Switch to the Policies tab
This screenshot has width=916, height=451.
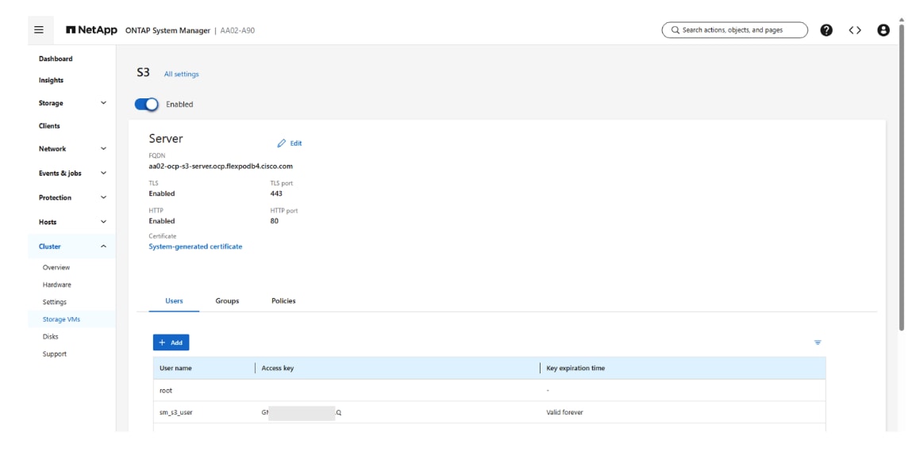(283, 301)
